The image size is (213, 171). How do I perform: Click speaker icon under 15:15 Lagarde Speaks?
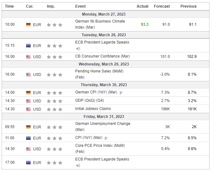(x=78, y=49)
